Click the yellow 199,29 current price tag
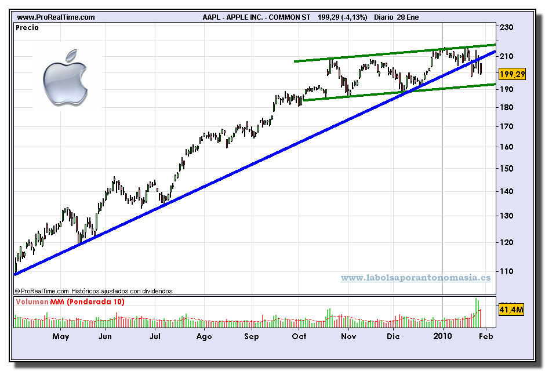 click(x=512, y=74)
